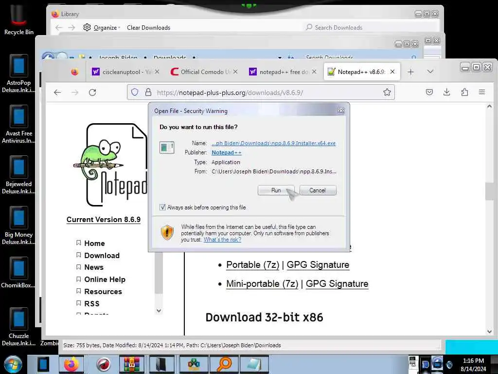The width and height of the screenshot is (498, 374).
Task: Close the ciscleanuptool tab
Action: pyautogui.click(x=157, y=72)
